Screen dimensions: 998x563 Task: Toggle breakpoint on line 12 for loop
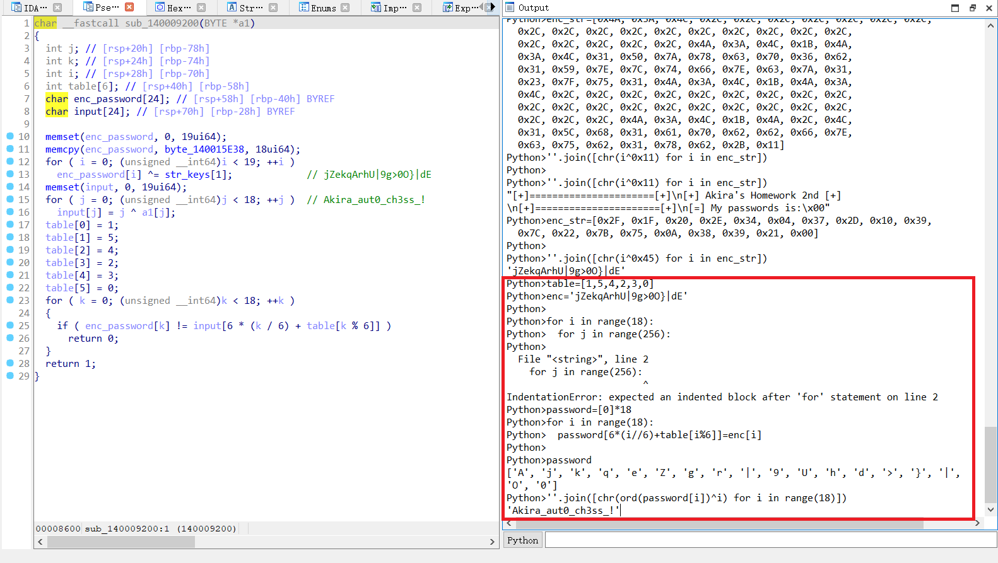click(10, 161)
